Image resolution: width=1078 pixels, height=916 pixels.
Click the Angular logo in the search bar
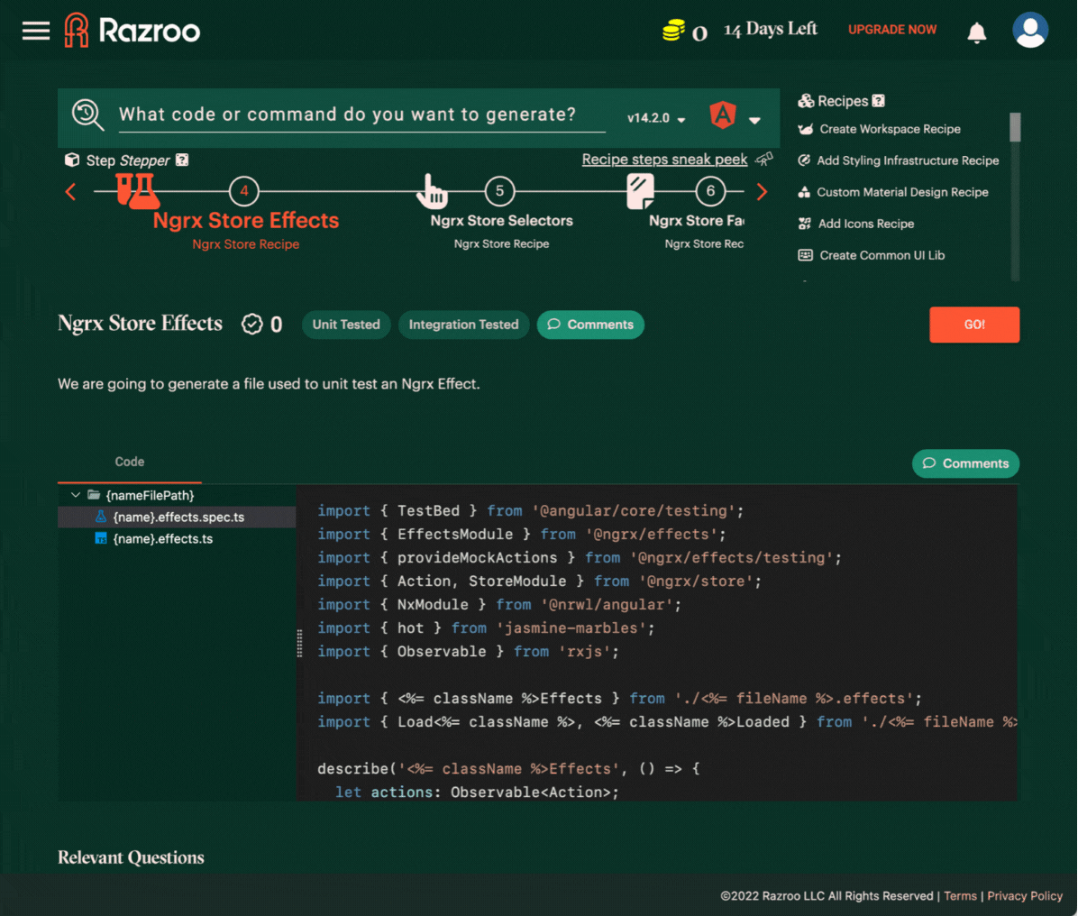pyautogui.click(x=722, y=115)
